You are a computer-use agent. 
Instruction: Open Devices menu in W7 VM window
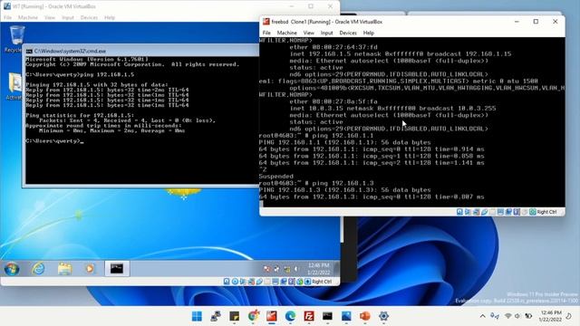(89, 17)
